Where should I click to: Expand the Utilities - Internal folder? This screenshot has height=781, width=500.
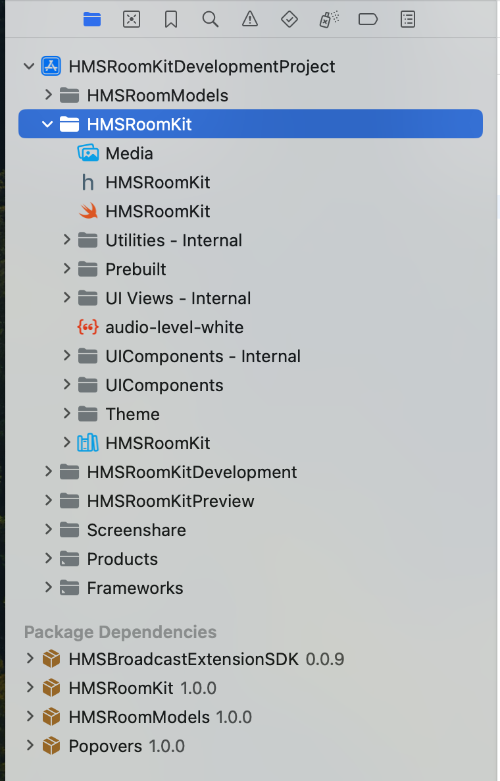pos(66,240)
